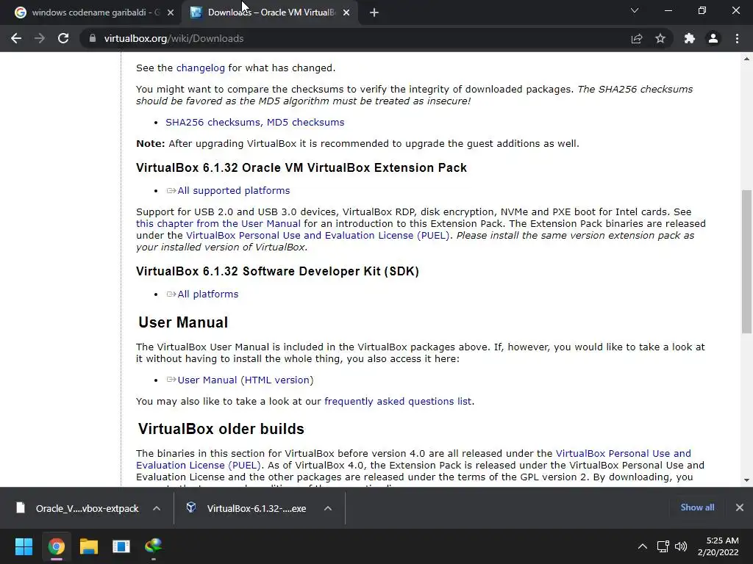Open the globe app icon in taskbar
The image size is (753, 564).
[153, 546]
